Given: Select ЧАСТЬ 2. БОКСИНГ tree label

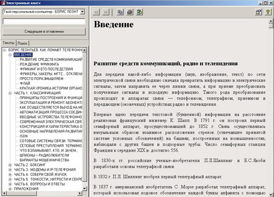Looking at the screenshot, I should pyautogui.click(x=30, y=165).
